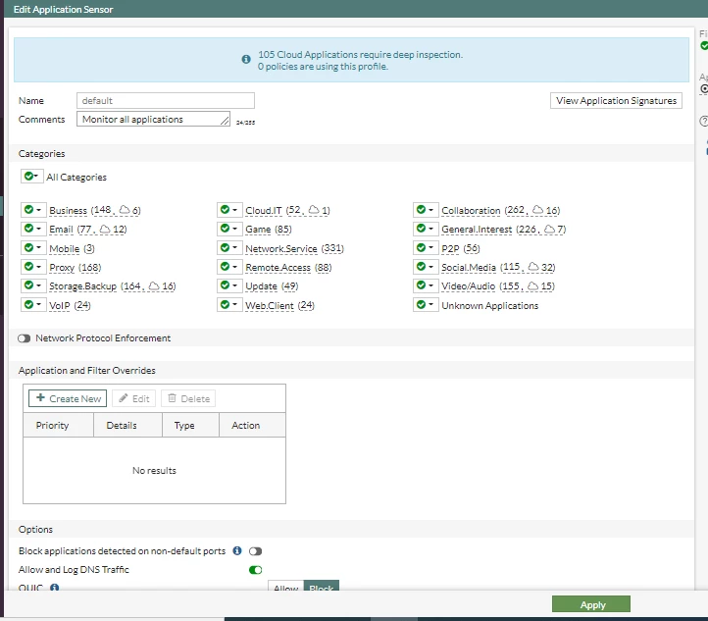Open action dropdown for Game category
The height and width of the screenshot is (621, 708).
pyautogui.click(x=229, y=229)
